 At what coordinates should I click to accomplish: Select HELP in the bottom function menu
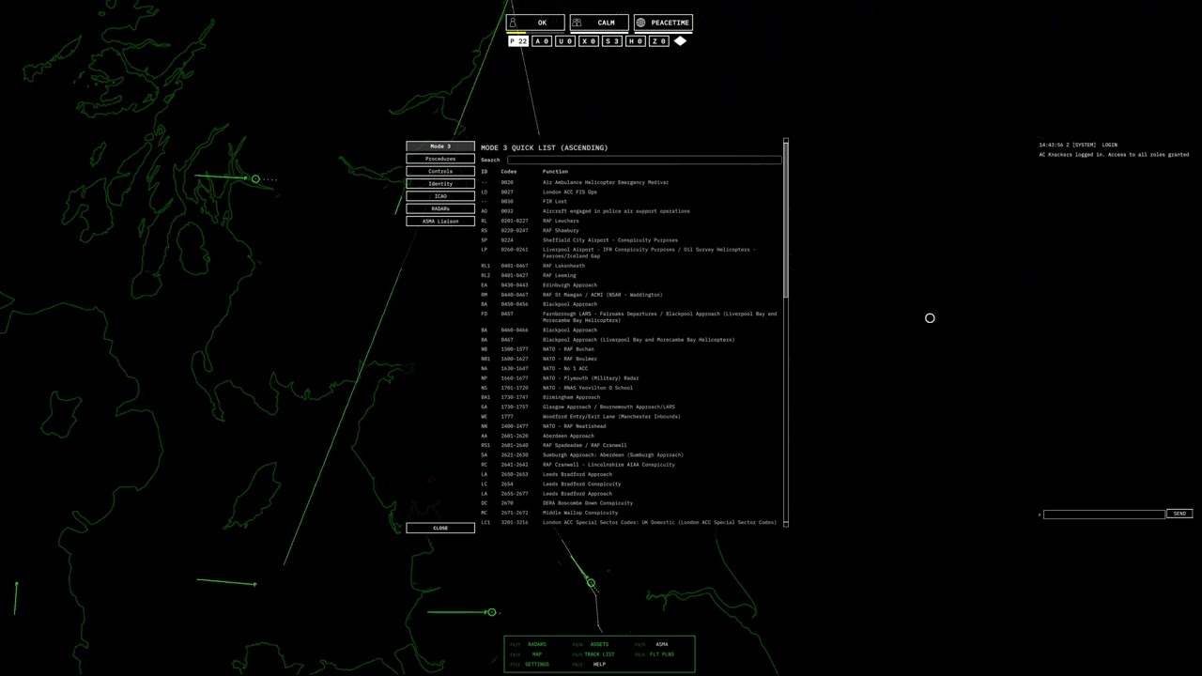coord(599,664)
